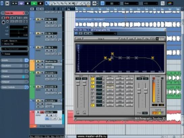Click the help question mark in Q8 toolbar
The height and width of the screenshot is (138, 184).
[153, 39]
